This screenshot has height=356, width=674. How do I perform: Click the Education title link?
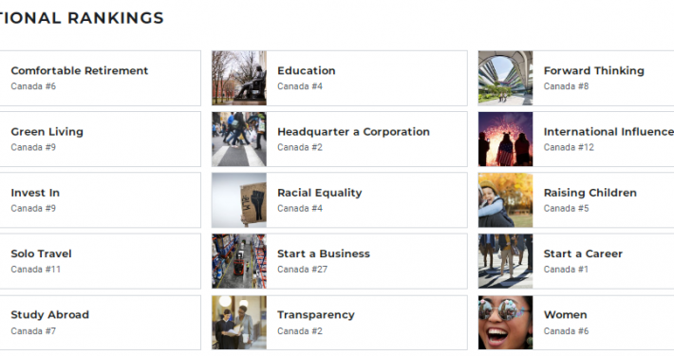point(306,70)
